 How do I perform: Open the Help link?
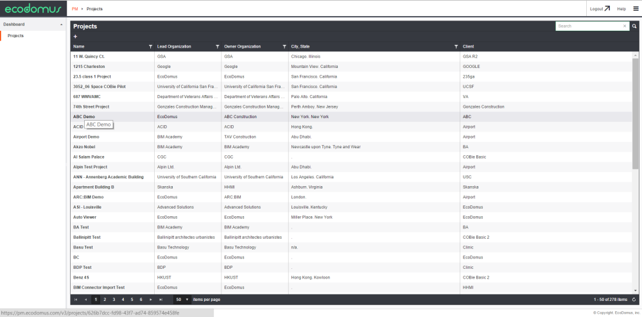click(x=621, y=8)
